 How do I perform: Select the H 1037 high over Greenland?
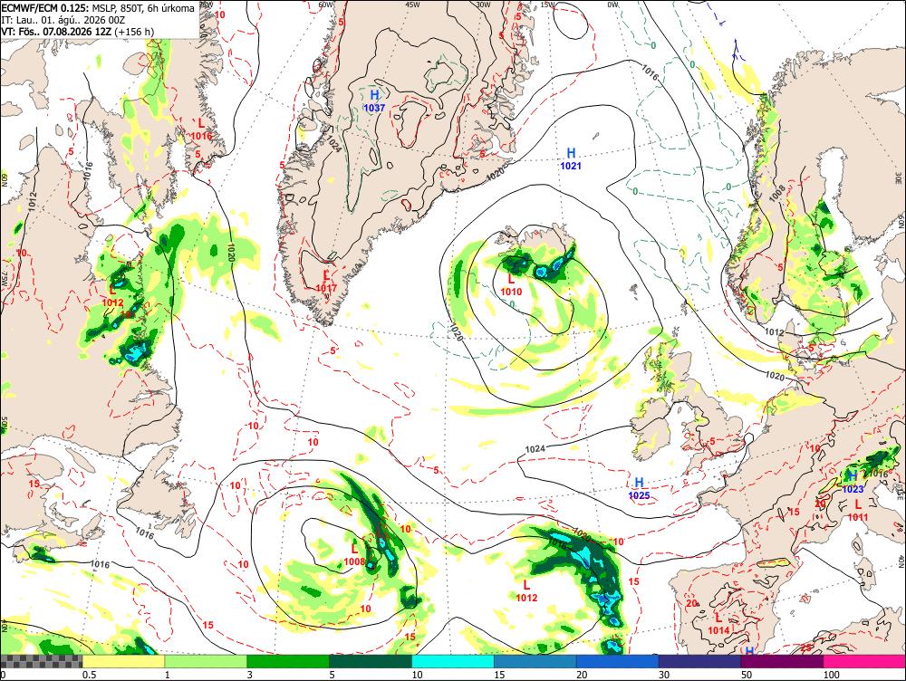coord(374,101)
